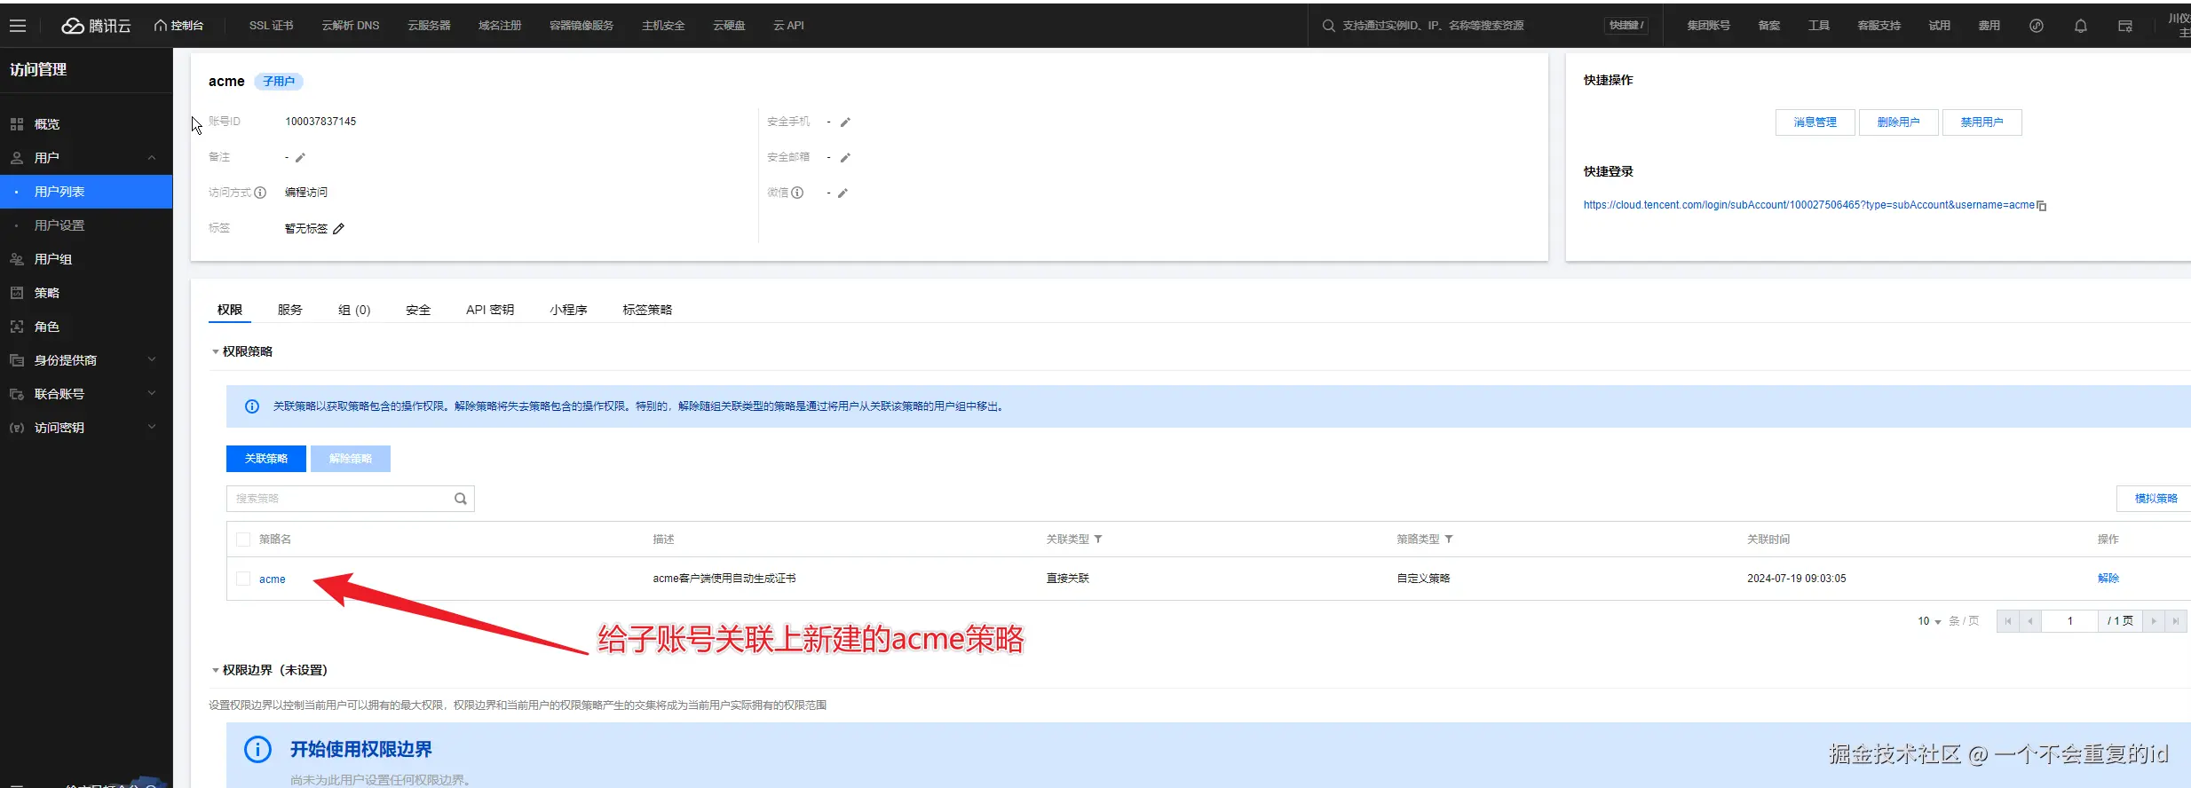Expand the 联合账号 sidebar section

(152, 394)
